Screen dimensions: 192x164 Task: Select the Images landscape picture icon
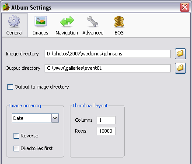[41, 21]
